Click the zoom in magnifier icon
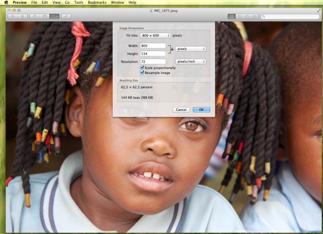Image resolution: width=323 pixels, height=234 pixels. (23, 17)
